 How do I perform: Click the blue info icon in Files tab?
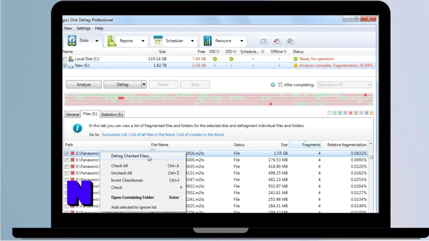tap(78, 128)
